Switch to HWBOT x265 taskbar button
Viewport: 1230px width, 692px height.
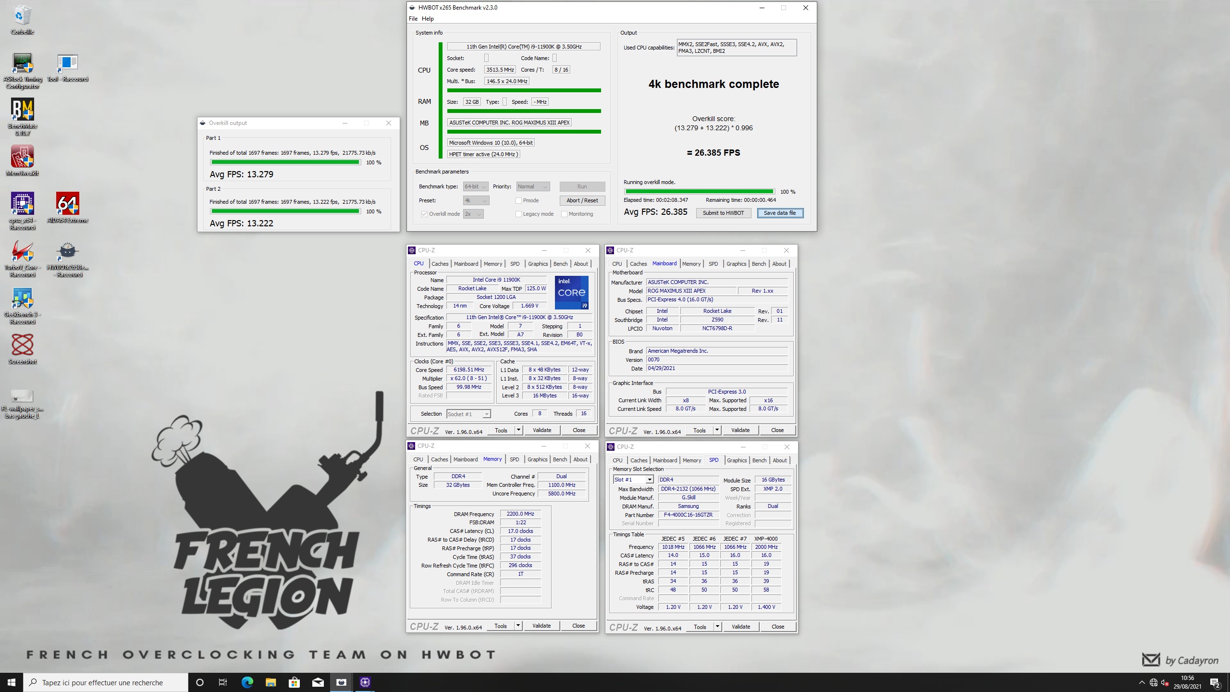pos(341,682)
